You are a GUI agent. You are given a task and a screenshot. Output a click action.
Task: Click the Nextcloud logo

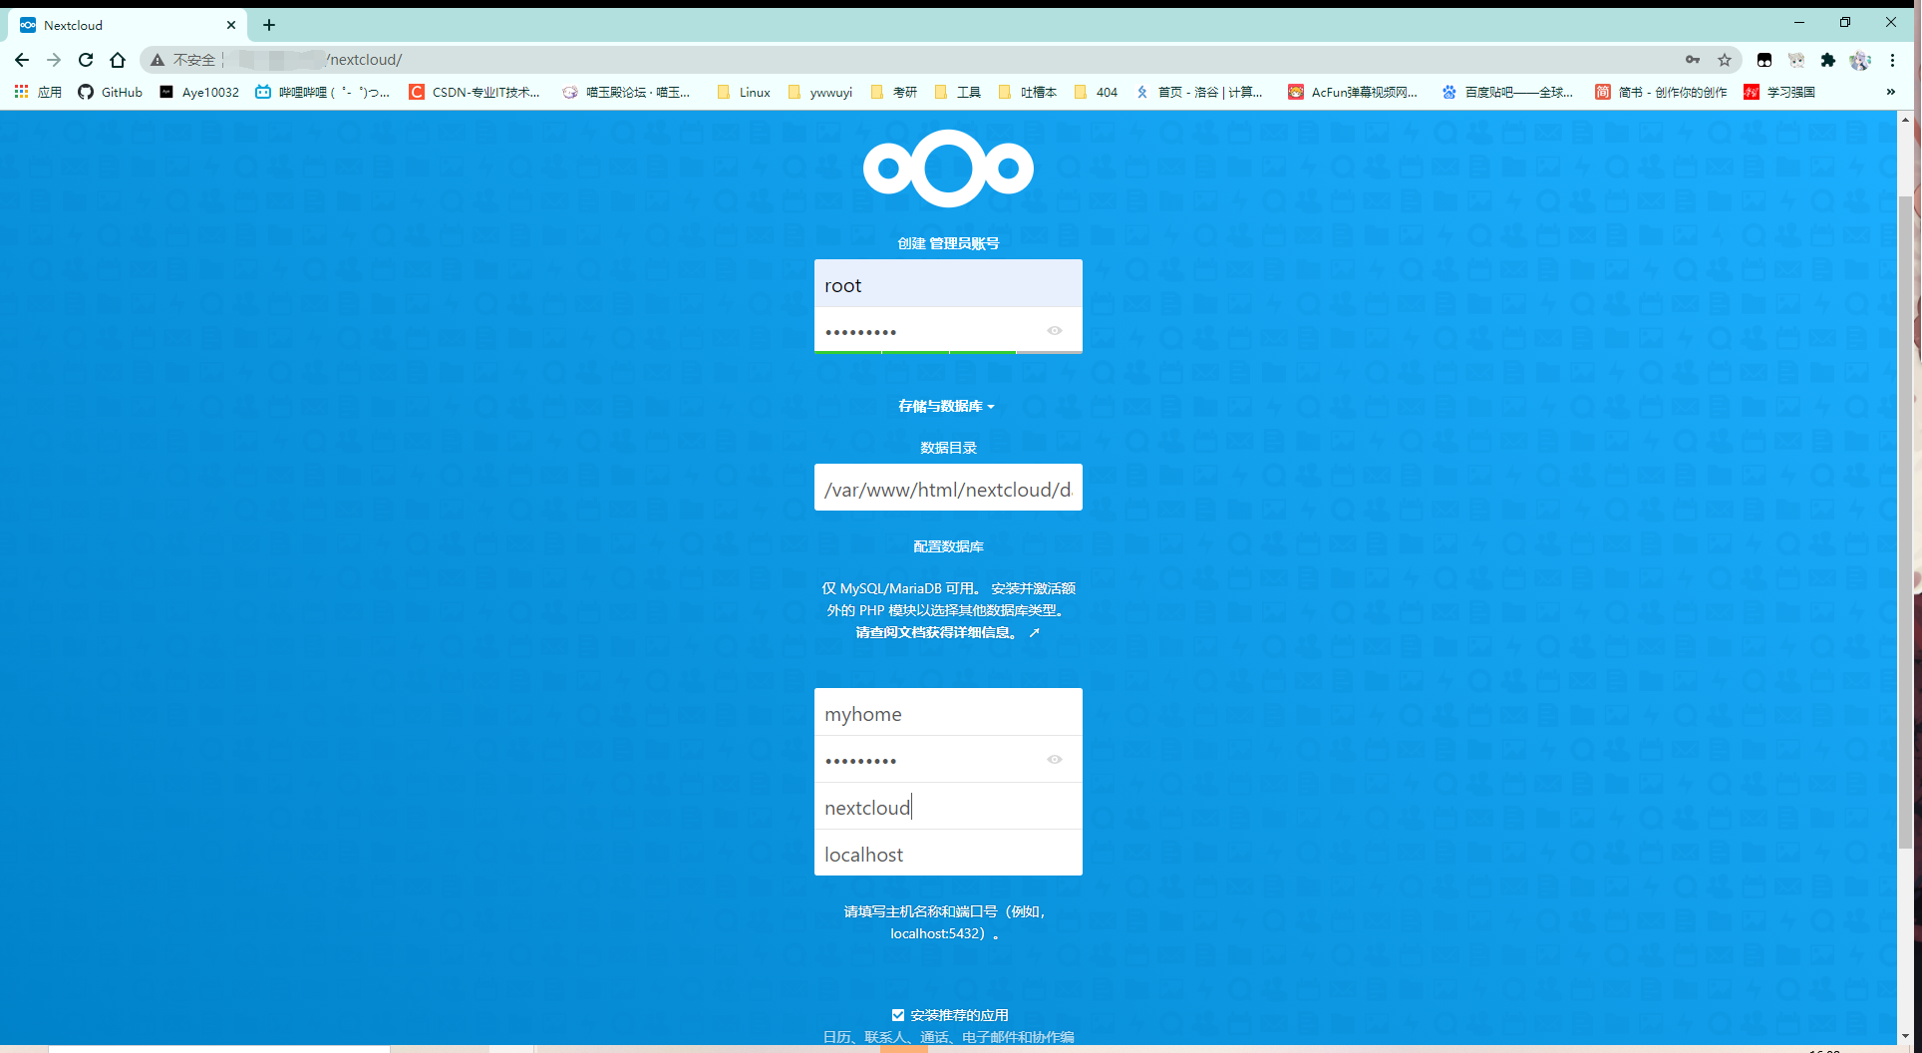948,169
